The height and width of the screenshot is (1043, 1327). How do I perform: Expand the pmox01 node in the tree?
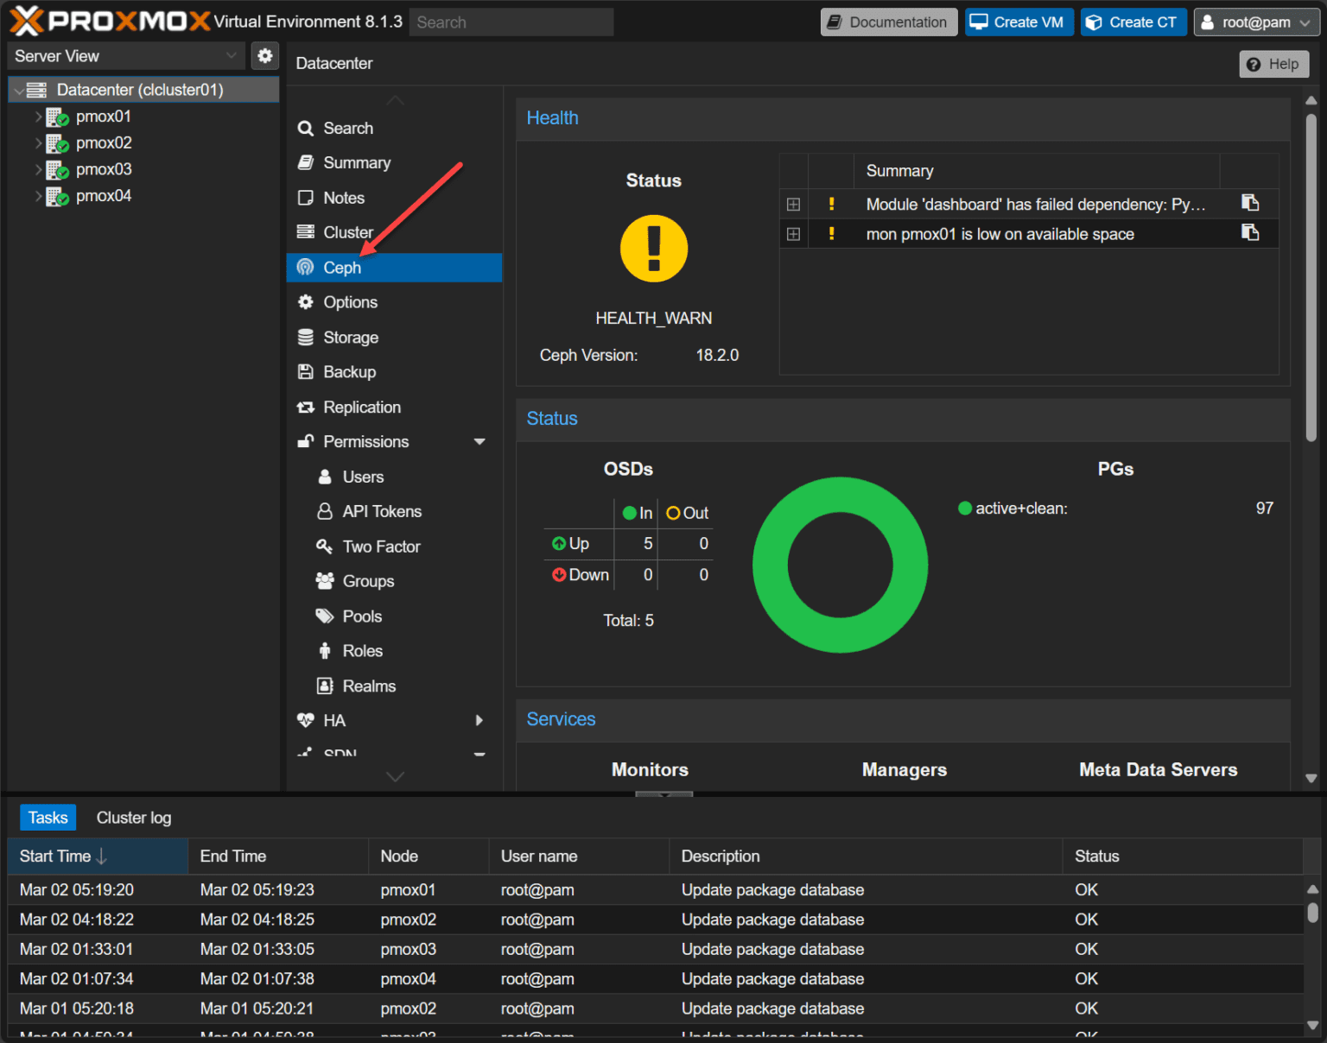pyautogui.click(x=39, y=116)
